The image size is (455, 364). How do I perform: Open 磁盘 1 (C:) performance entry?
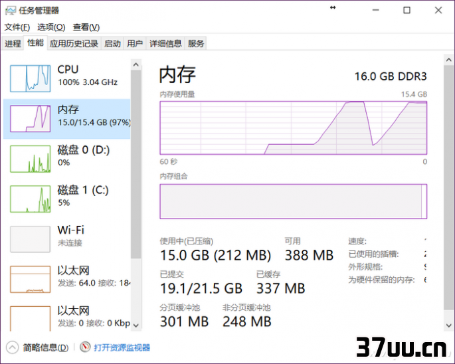[x=66, y=199]
